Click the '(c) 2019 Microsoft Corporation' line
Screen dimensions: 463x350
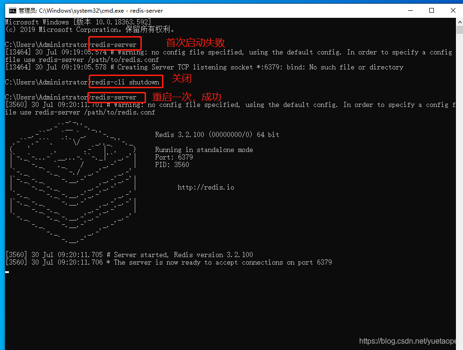point(90,30)
